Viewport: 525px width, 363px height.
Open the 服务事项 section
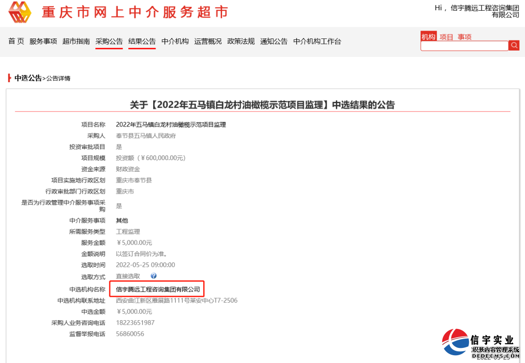43,41
